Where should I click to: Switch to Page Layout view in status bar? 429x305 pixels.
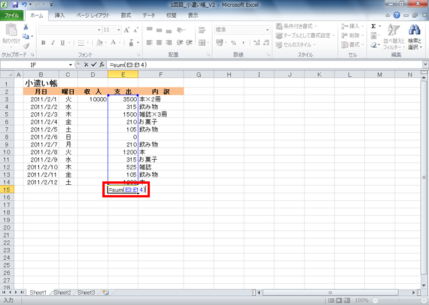click(339, 300)
